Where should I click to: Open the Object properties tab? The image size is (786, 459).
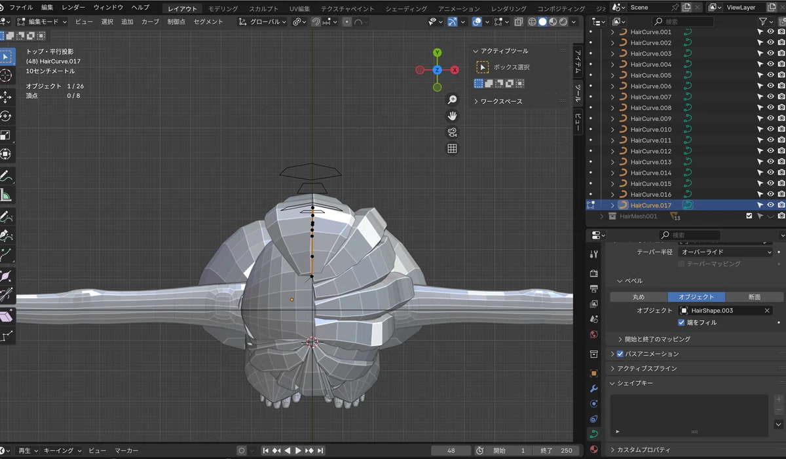pyautogui.click(x=593, y=373)
